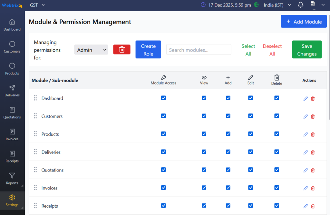Click Save Changes button

click(307, 50)
